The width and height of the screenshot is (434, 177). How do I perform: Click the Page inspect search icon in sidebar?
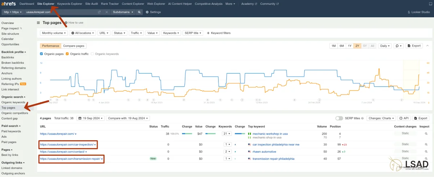21,28
